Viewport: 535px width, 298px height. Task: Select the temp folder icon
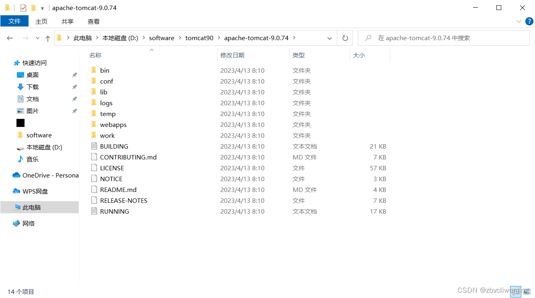(94, 114)
